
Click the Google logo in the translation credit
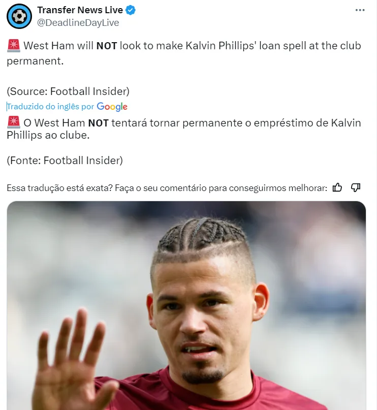[x=112, y=107]
